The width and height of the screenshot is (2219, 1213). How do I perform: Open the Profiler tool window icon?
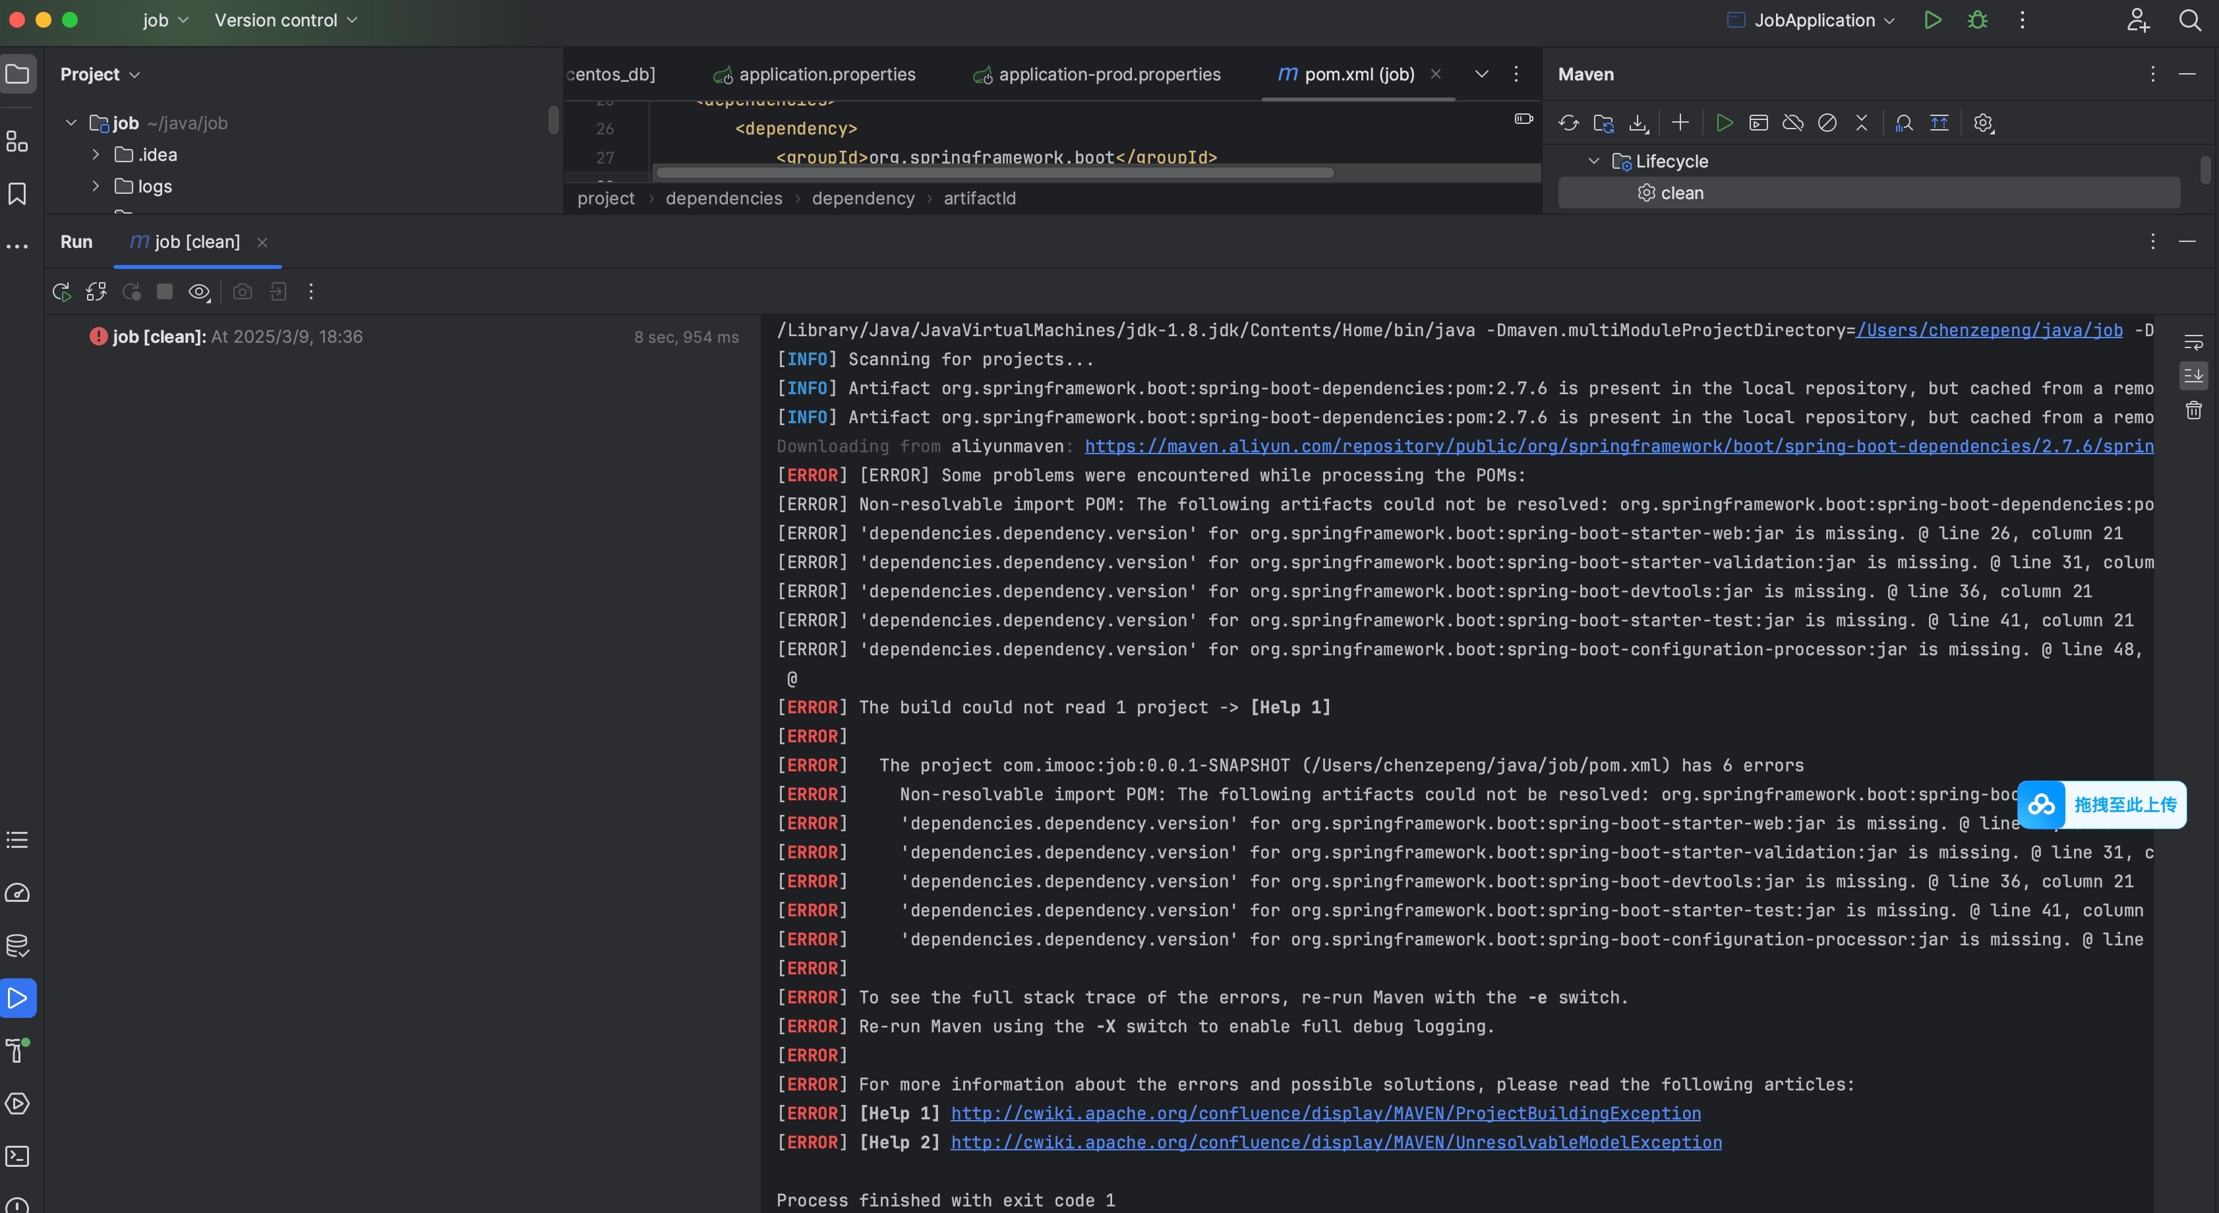pos(17,893)
